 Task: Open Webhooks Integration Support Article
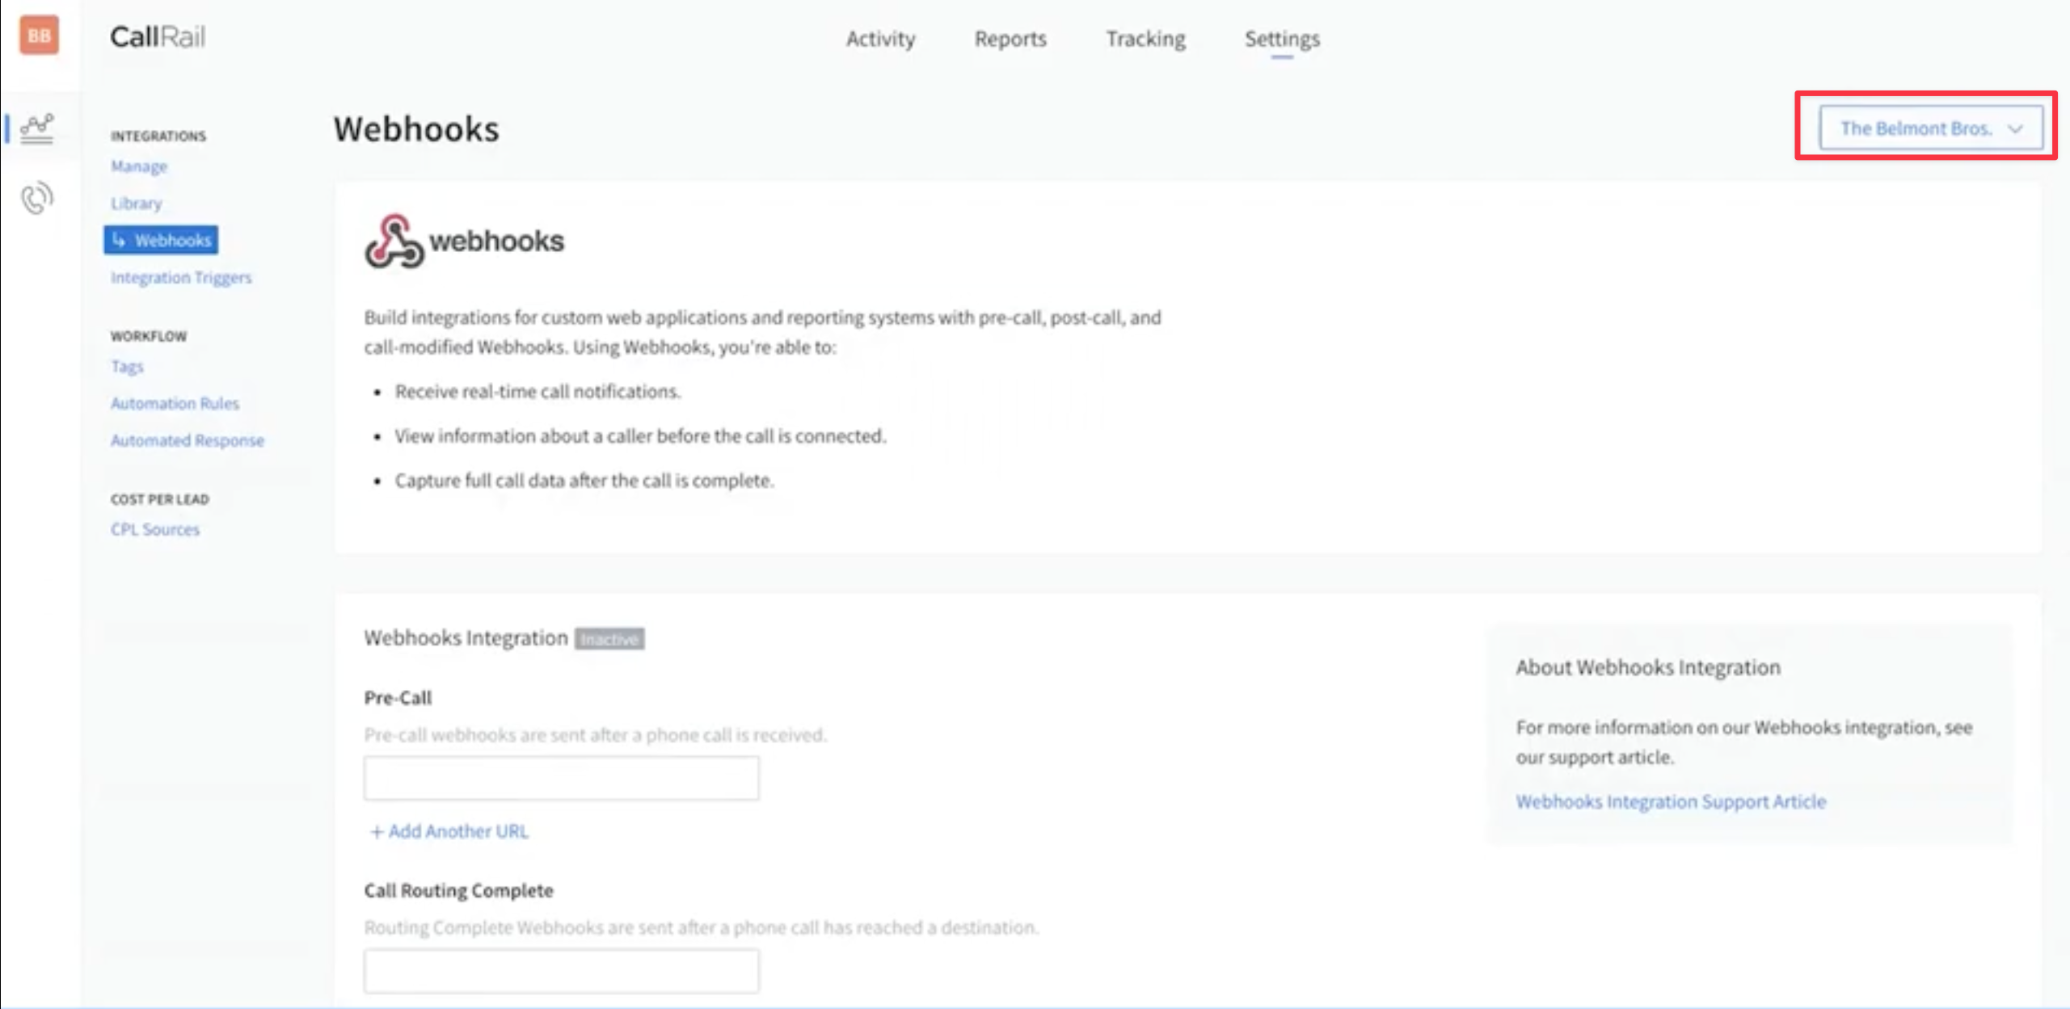tap(1670, 801)
